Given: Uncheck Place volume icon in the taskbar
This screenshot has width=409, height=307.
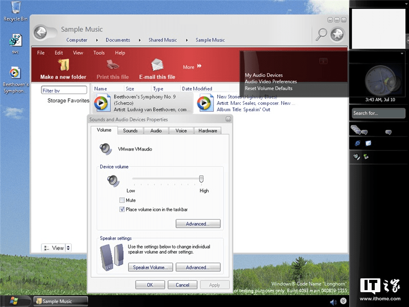Looking at the screenshot, I should (122, 209).
